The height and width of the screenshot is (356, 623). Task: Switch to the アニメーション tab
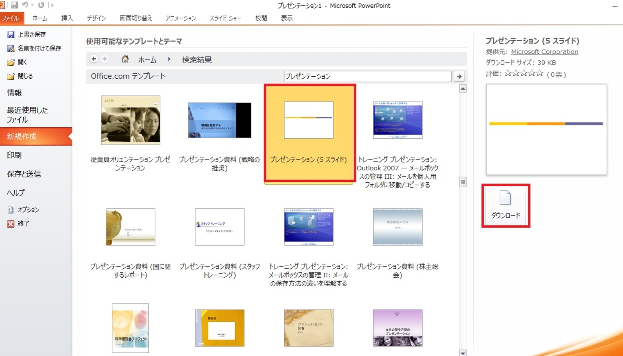pyautogui.click(x=181, y=18)
